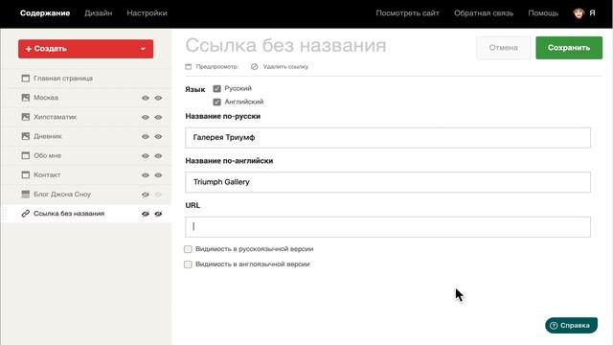Toggle first eye icon in Обо мне row
This screenshot has width=613, height=345.
(146, 155)
